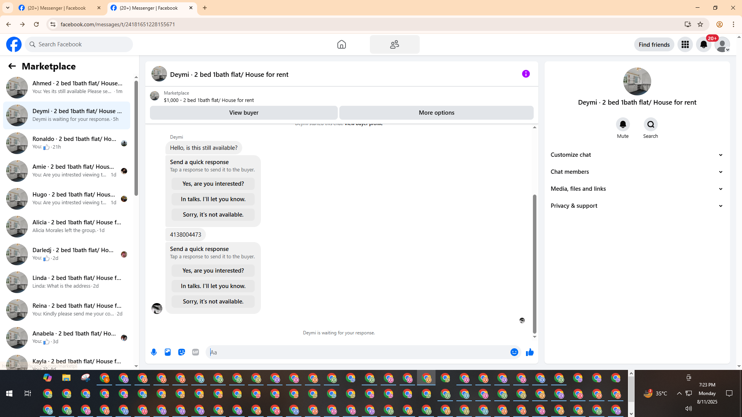Click the purple conversation info icon

[x=526, y=74]
